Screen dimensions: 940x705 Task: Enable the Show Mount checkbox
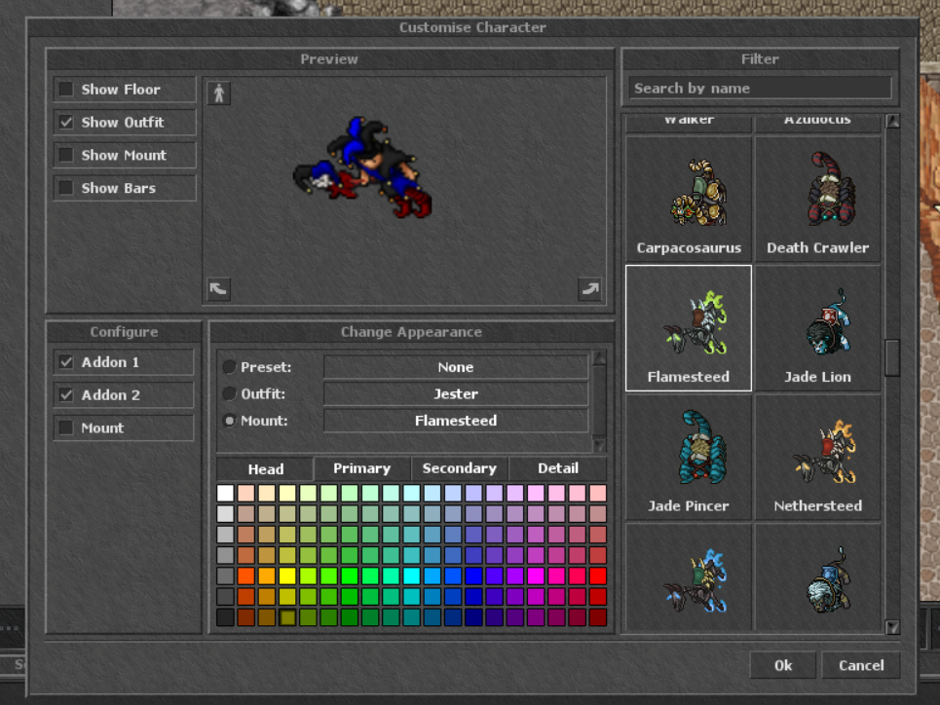66,155
